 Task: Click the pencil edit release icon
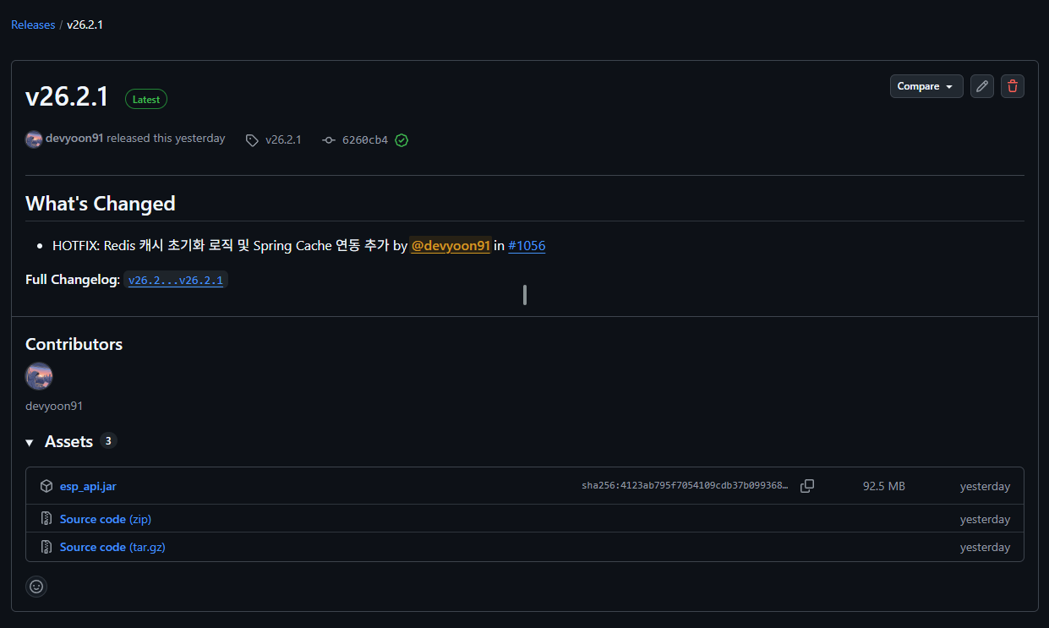(x=982, y=86)
